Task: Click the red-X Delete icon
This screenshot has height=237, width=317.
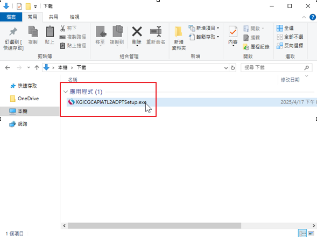Action: pos(137,32)
